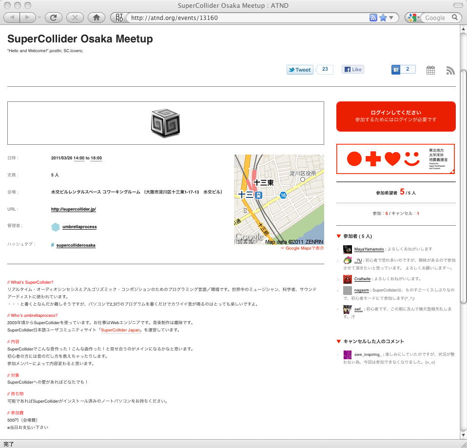Follow the supercolliderosaka hashtag link
The width and height of the screenshot is (467, 448).
pyautogui.click(x=76, y=245)
